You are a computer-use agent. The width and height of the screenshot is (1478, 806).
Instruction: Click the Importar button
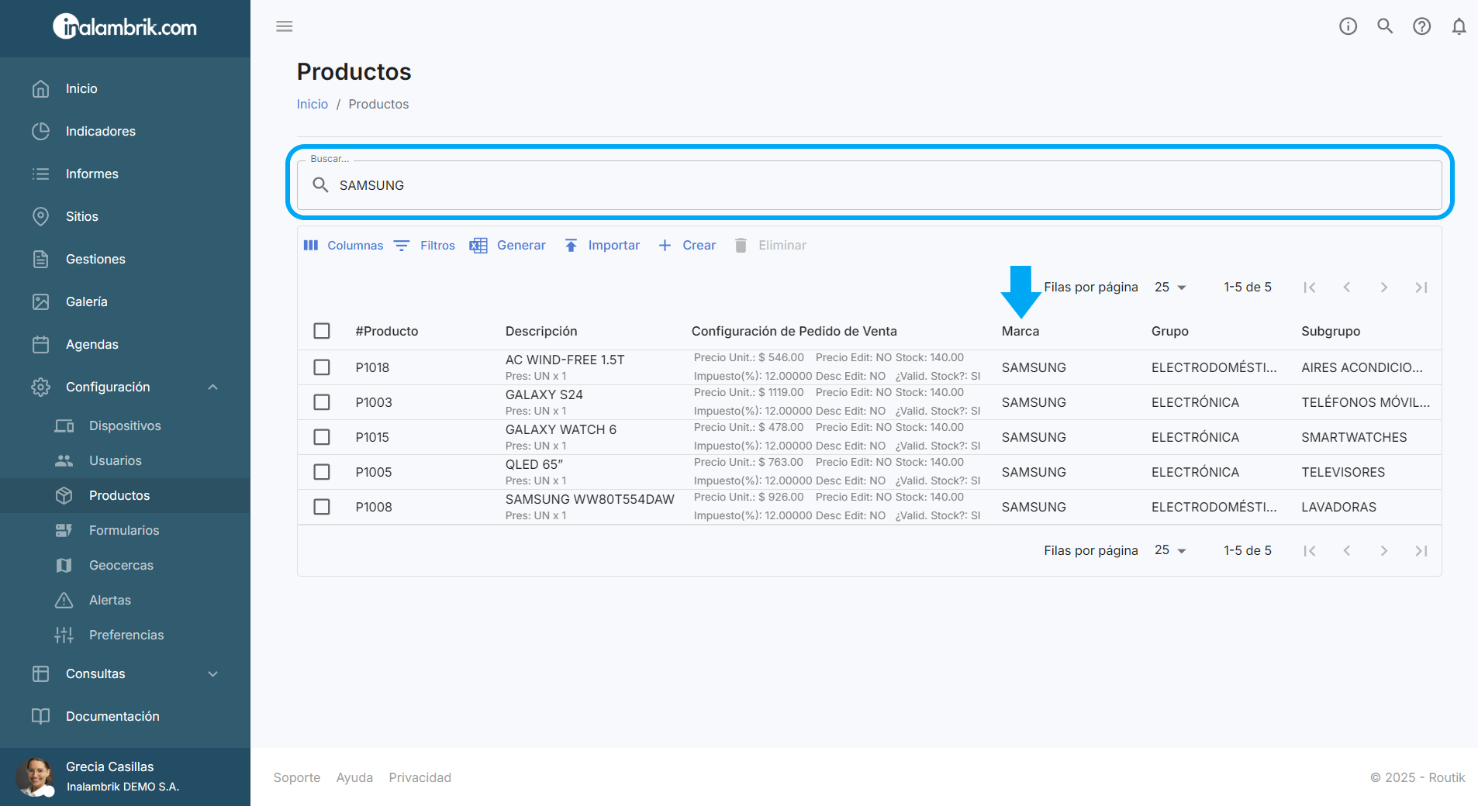point(602,245)
